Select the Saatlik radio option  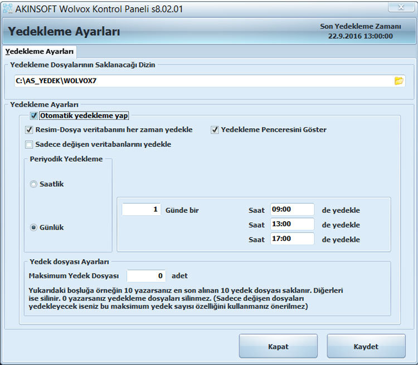[x=33, y=184]
